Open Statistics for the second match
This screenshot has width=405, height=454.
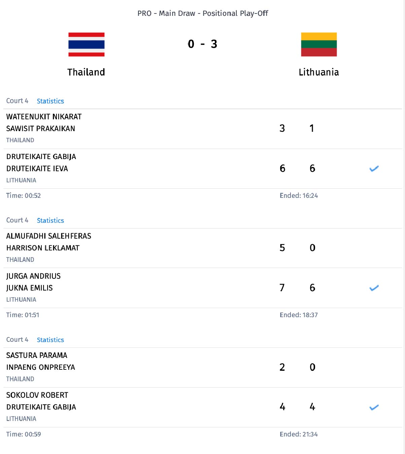(50, 220)
